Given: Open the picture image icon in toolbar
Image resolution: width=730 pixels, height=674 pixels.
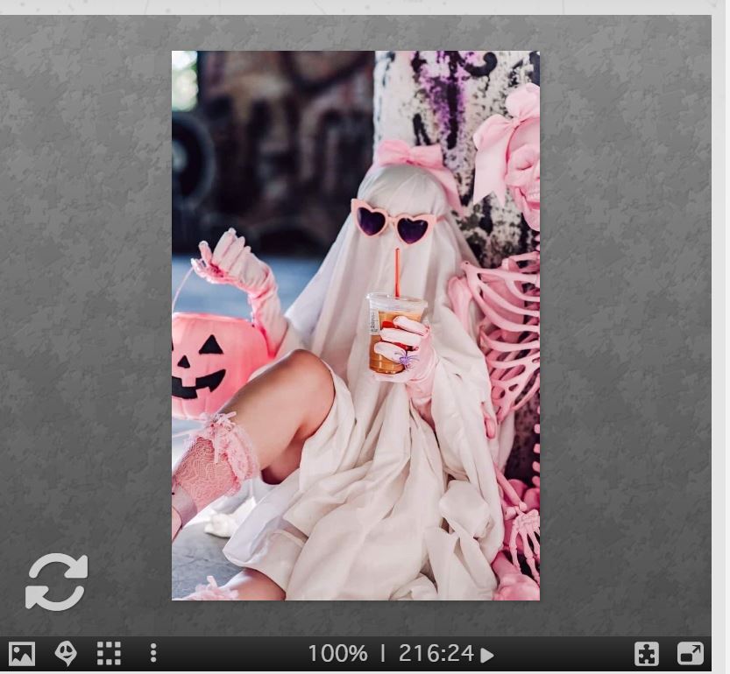Looking at the screenshot, I should (x=21, y=654).
